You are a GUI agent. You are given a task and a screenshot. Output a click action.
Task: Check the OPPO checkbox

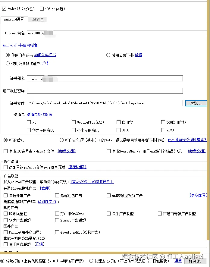(x=118, y=130)
